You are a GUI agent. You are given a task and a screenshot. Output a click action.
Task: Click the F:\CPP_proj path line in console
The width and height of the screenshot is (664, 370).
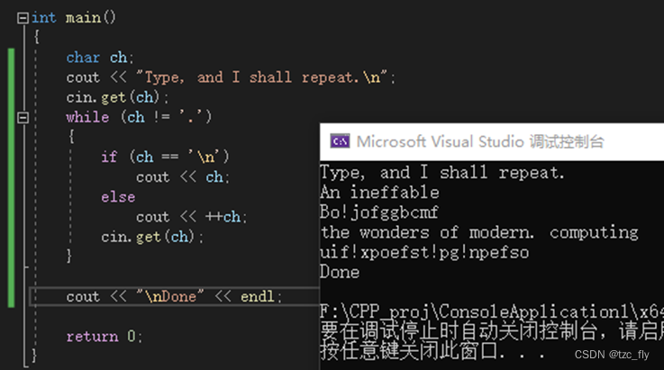[492, 312]
